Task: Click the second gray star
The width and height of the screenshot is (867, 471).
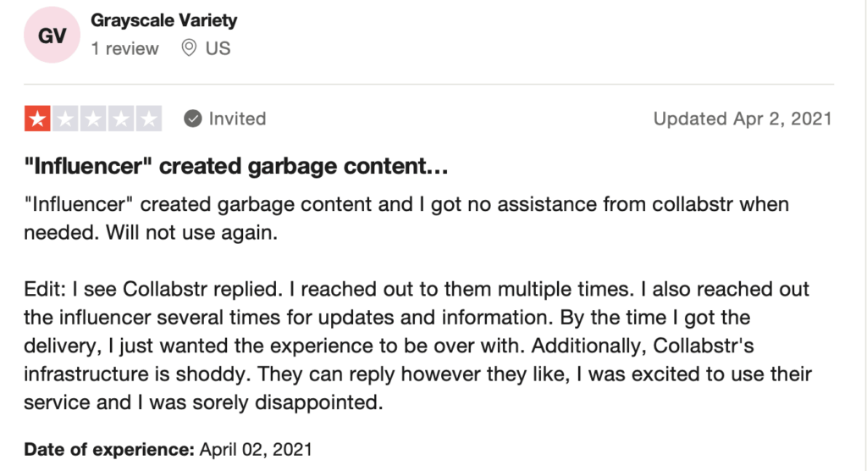Action: pyautogui.click(x=65, y=119)
